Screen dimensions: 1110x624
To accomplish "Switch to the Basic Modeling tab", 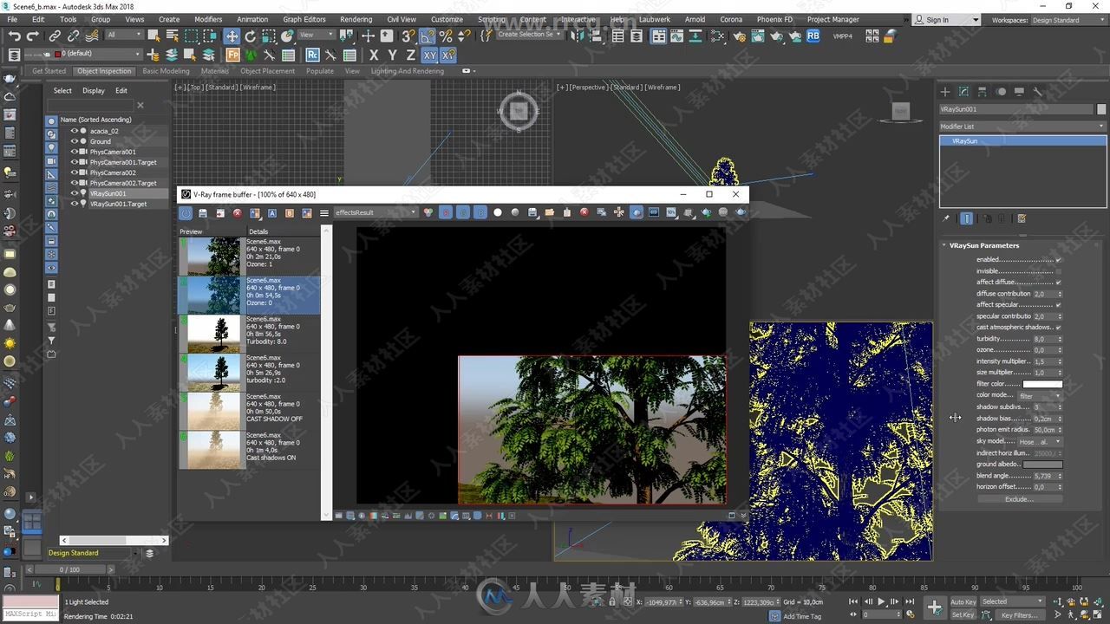I will [x=166, y=71].
